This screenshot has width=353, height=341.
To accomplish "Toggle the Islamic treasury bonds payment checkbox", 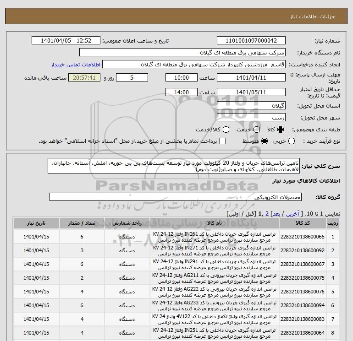I will pos(222,141).
